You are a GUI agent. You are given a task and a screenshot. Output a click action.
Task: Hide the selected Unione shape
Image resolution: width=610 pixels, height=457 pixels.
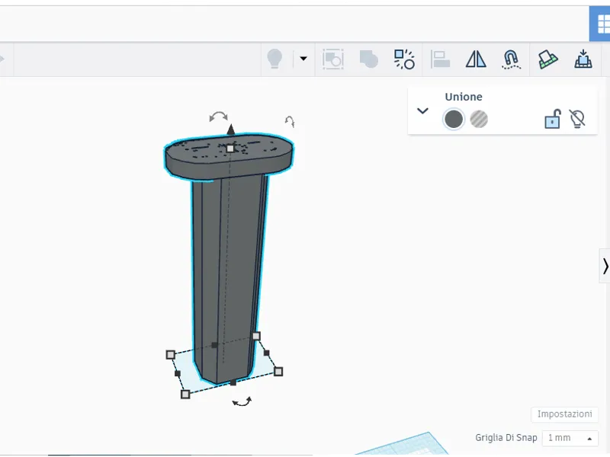tap(577, 119)
